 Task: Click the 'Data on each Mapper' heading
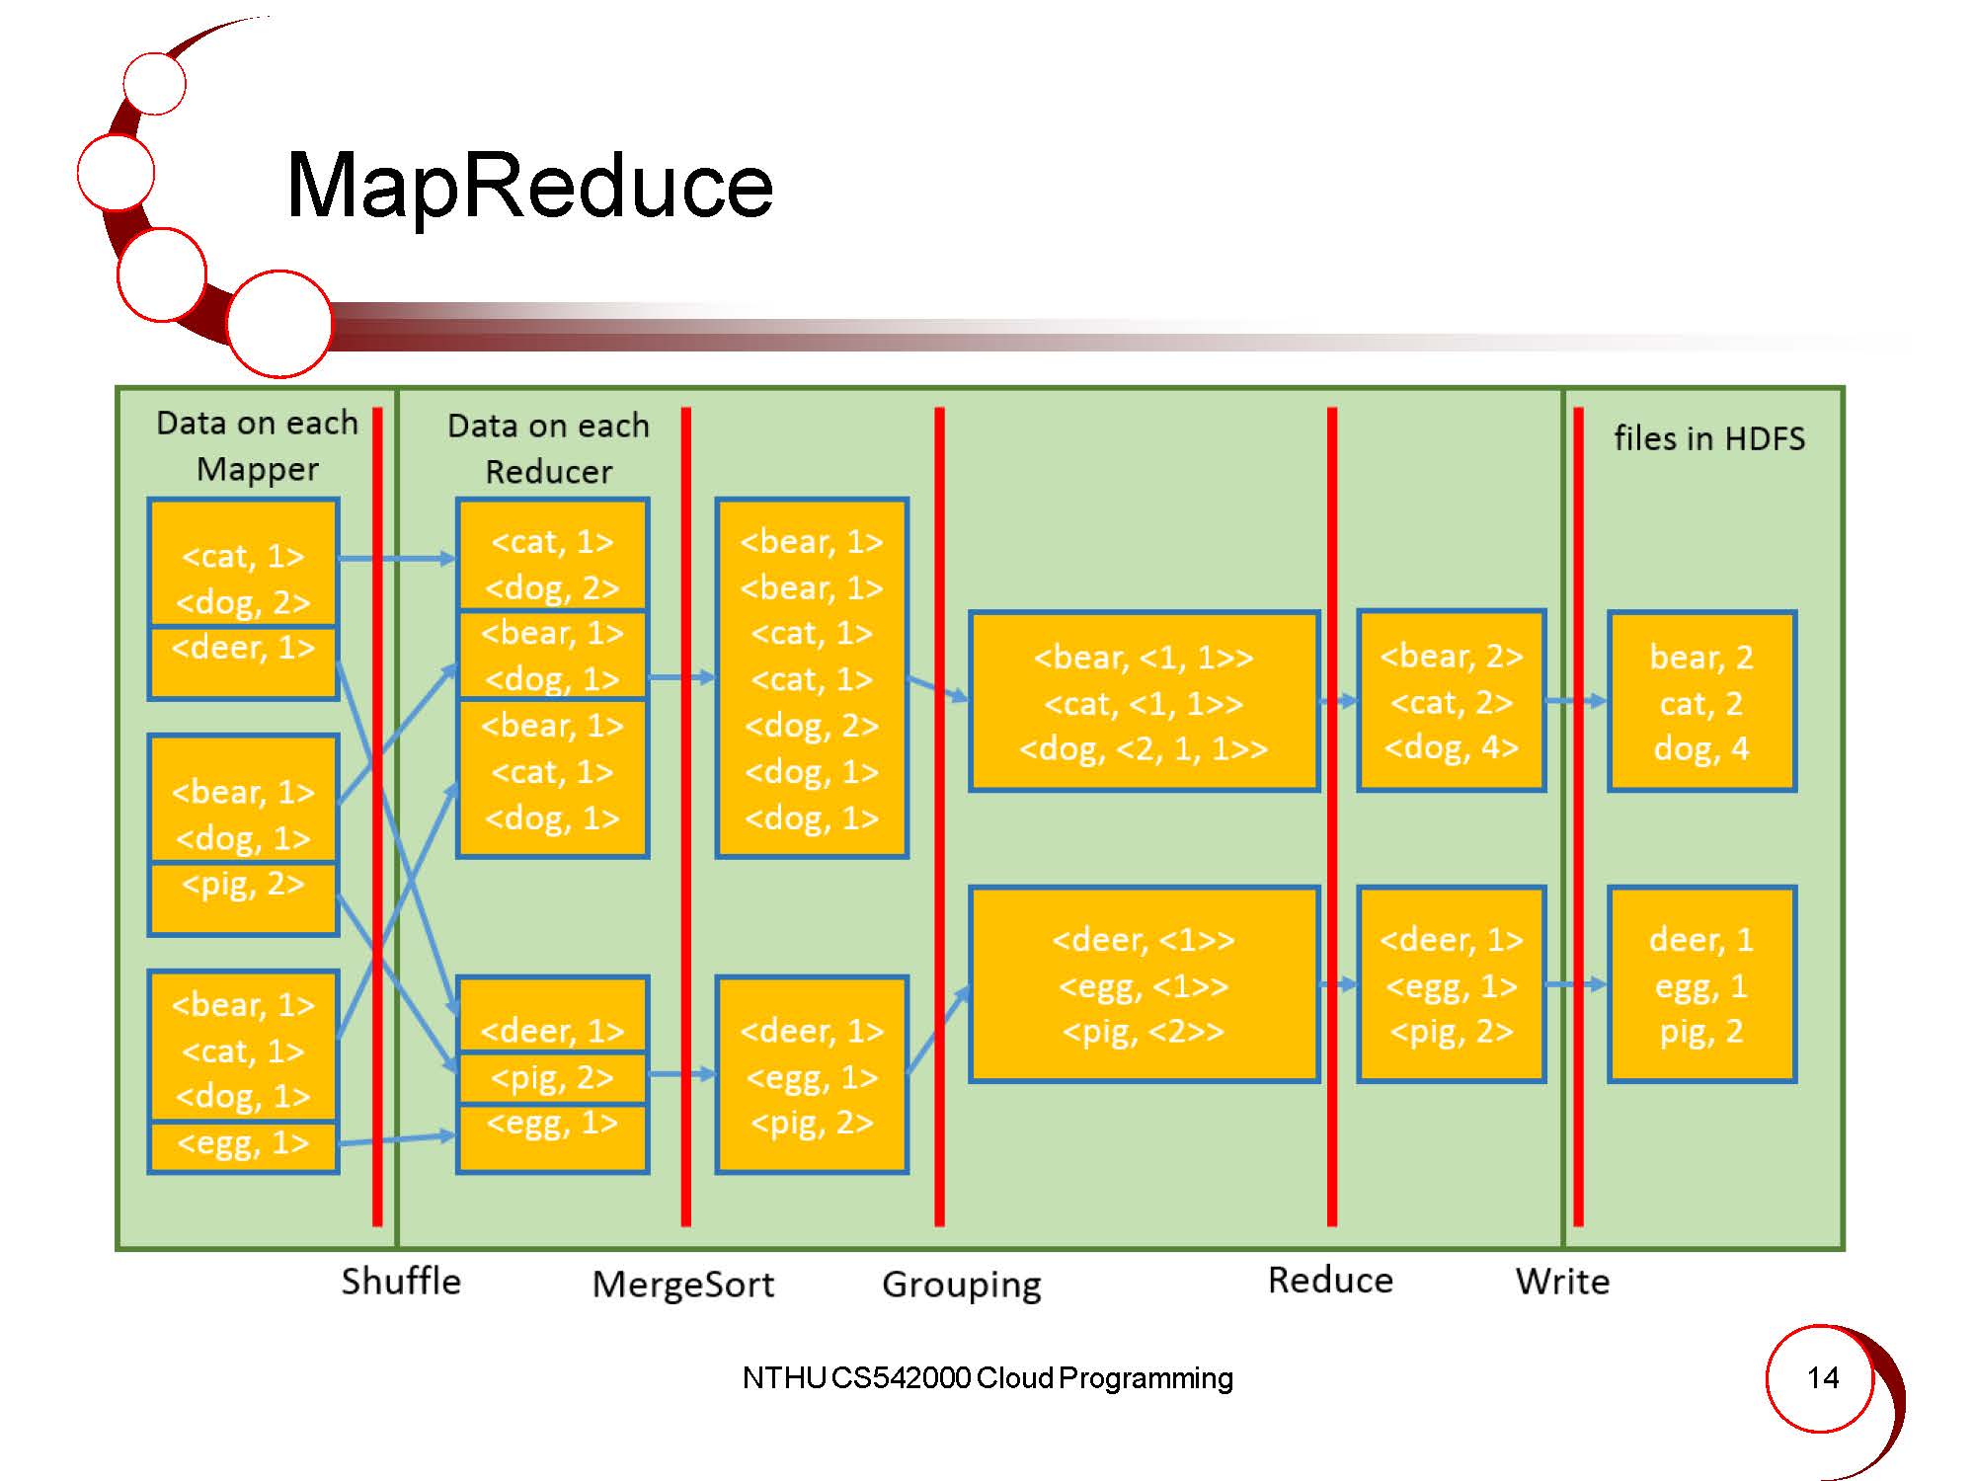[x=257, y=445]
